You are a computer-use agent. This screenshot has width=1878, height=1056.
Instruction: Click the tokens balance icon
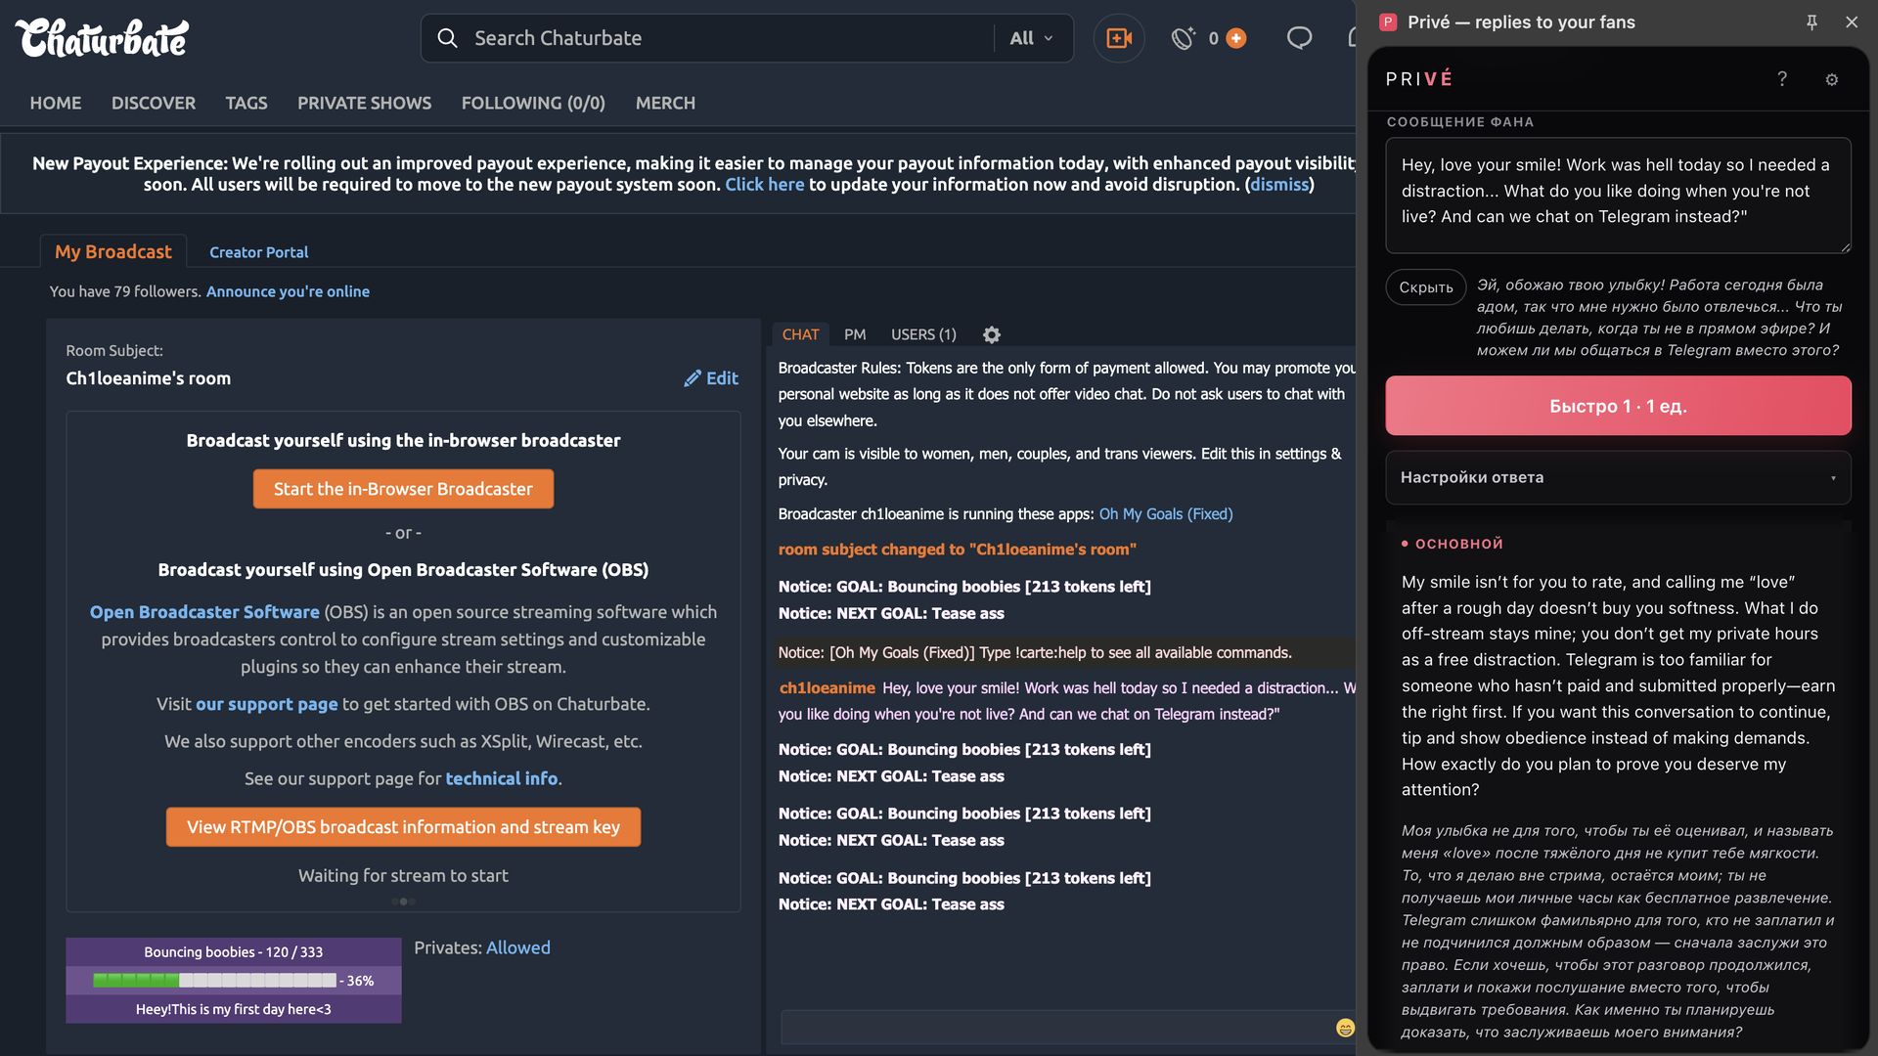pos(1184,38)
